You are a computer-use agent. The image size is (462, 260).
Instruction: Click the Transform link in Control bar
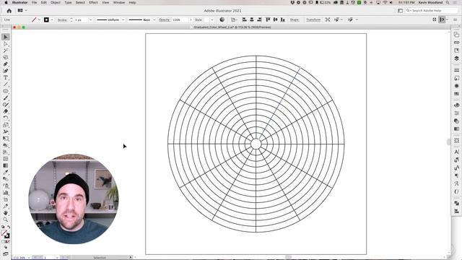313,19
